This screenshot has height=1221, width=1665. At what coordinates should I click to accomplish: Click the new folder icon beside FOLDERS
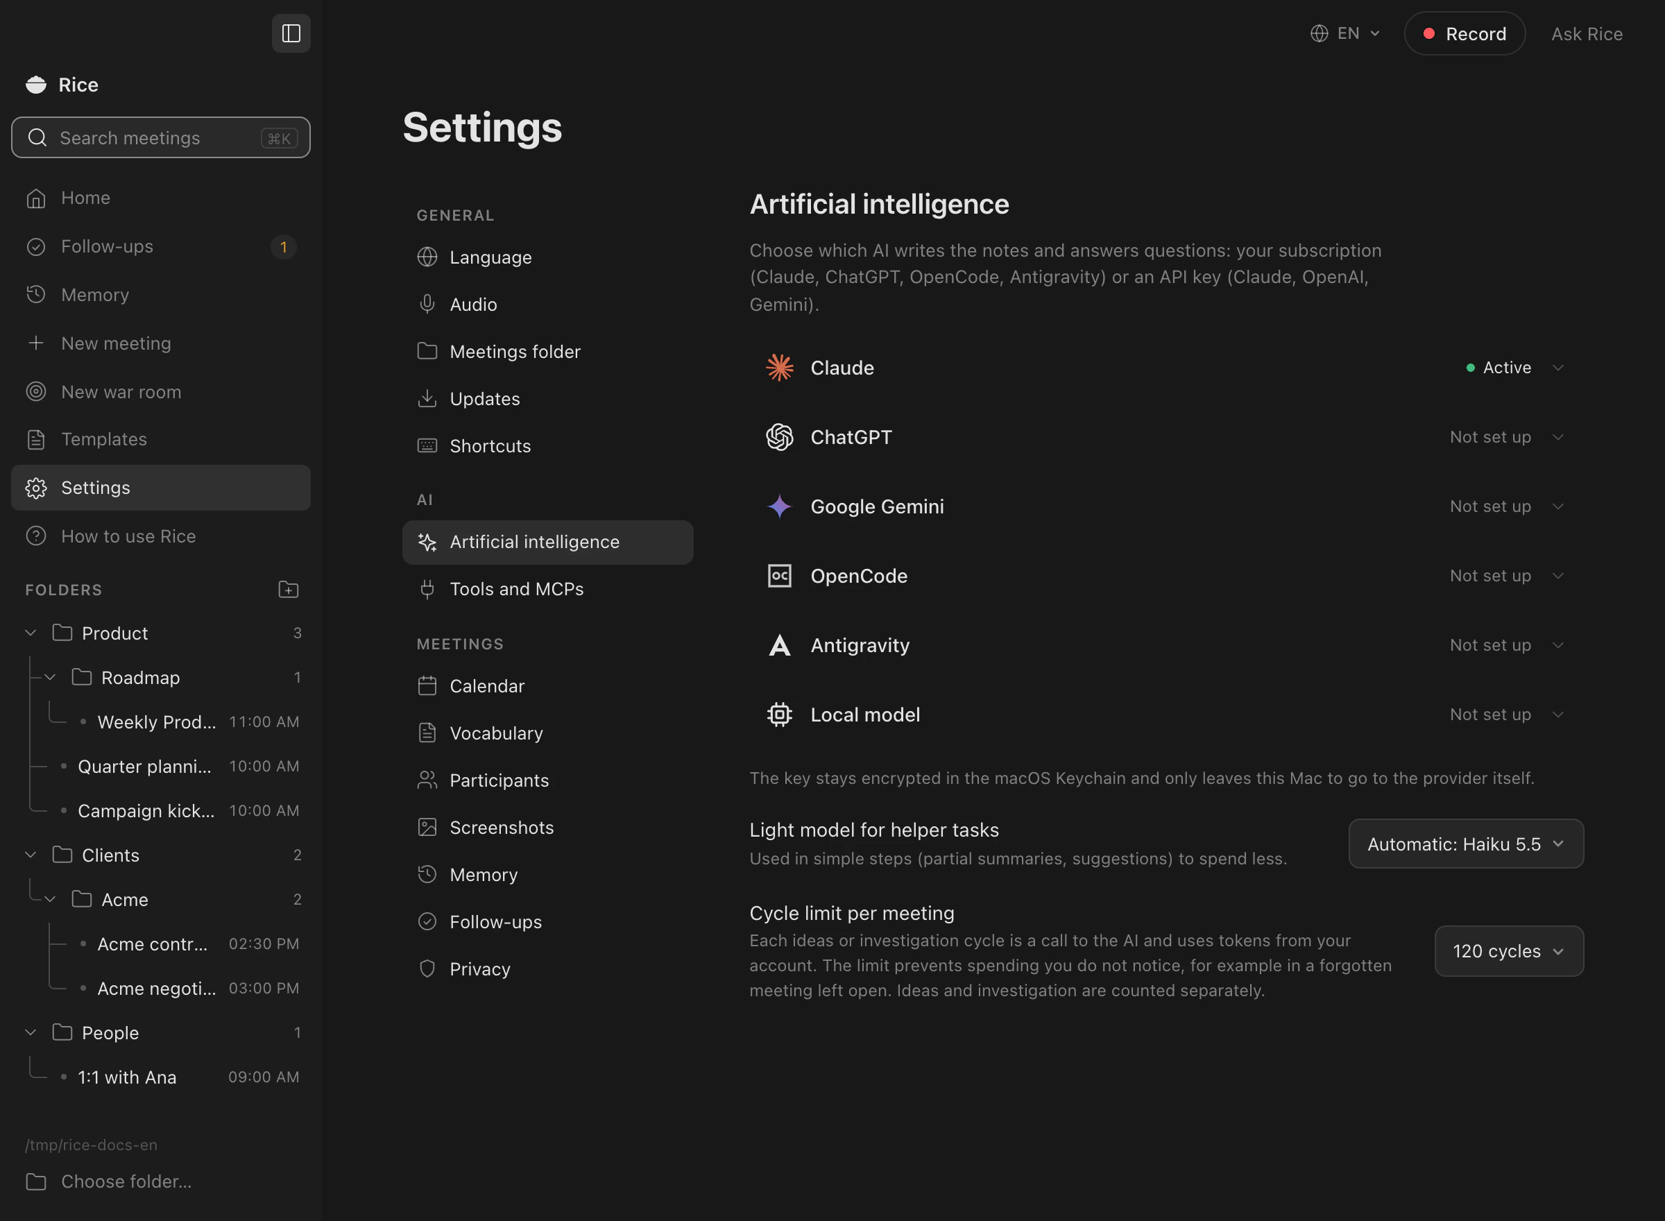[288, 589]
